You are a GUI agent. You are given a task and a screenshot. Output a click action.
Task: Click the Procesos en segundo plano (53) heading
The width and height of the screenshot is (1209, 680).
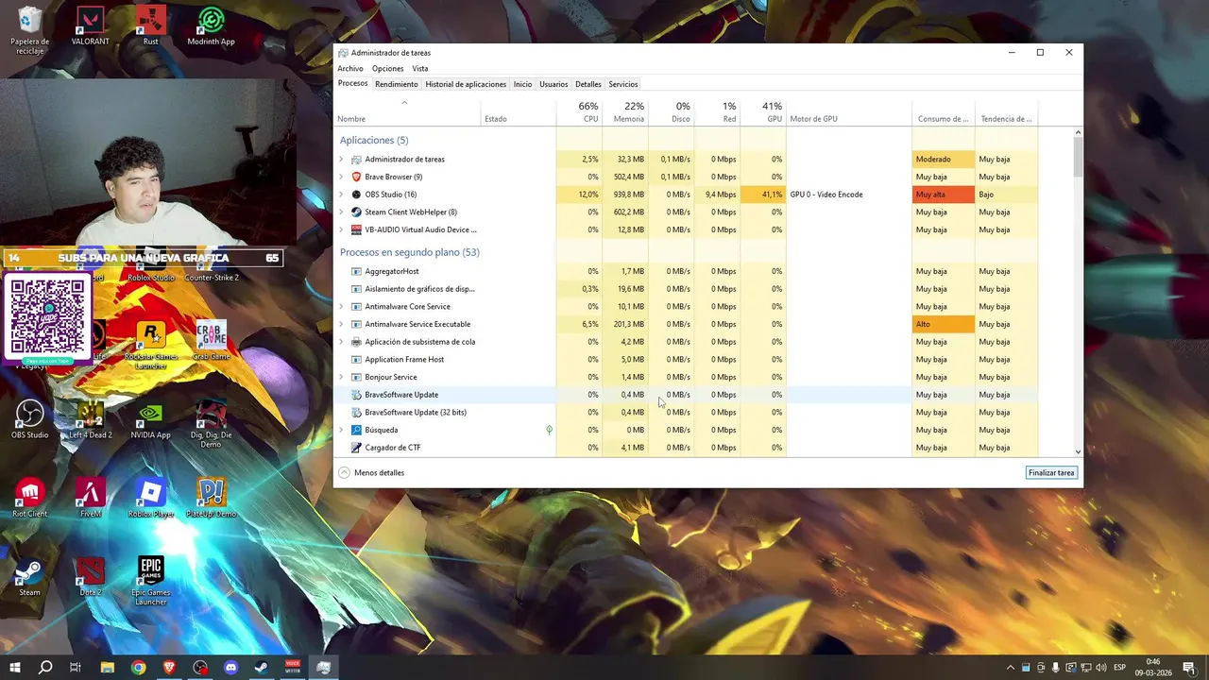[x=410, y=252]
